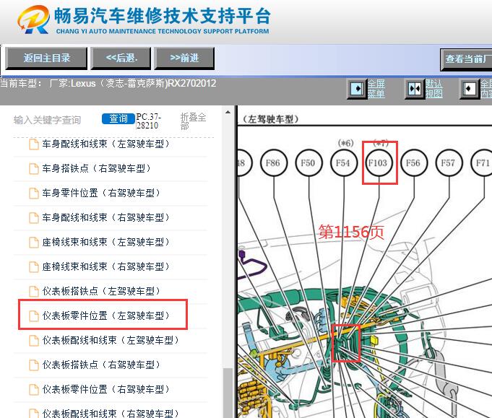
Task: Click the blue 查询 search button
Action: [118, 118]
